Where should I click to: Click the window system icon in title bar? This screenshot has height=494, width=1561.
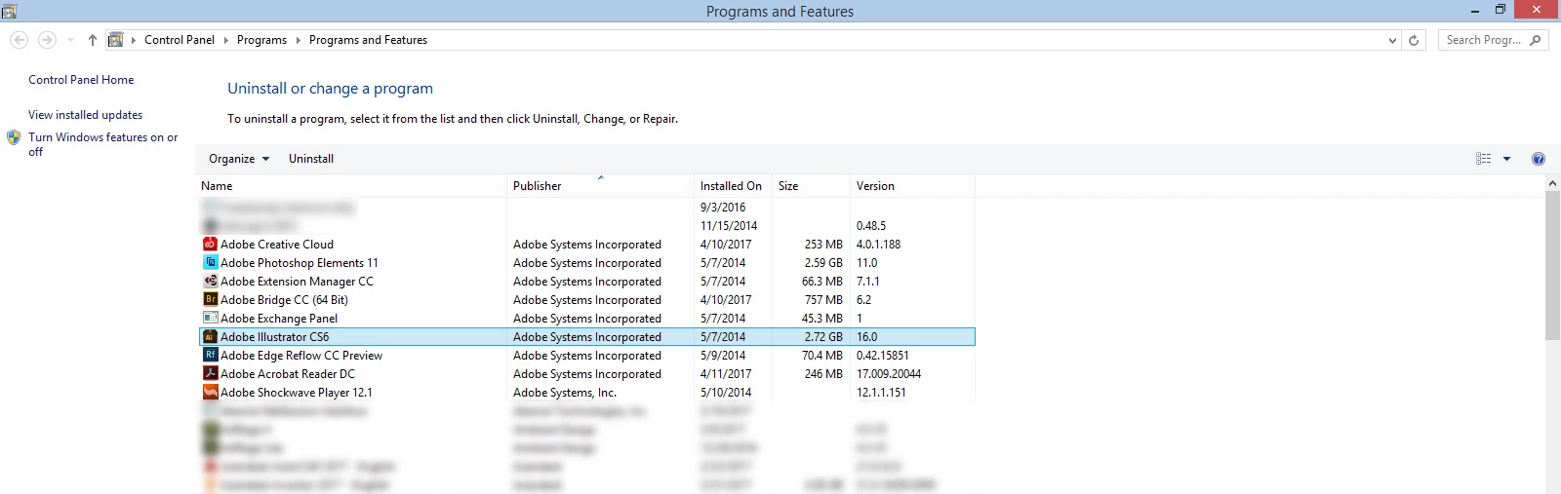click(x=9, y=11)
